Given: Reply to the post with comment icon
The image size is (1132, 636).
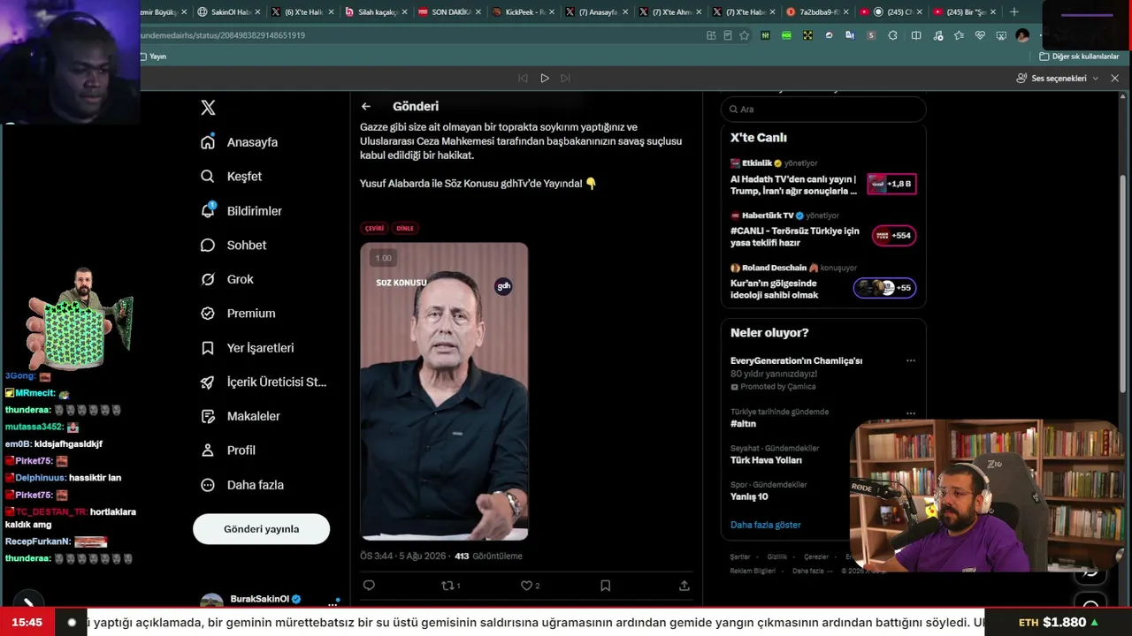Looking at the screenshot, I should (369, 586).
